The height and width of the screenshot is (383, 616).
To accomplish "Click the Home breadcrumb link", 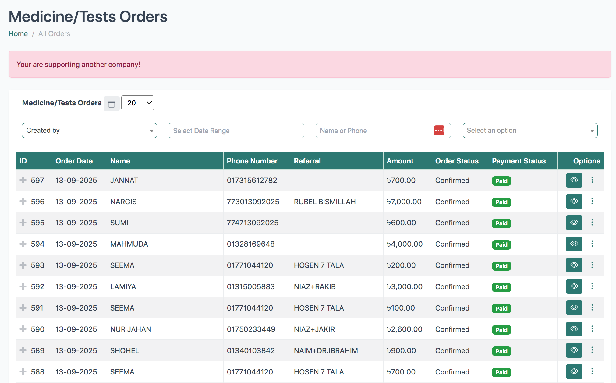I will point(18,34).
